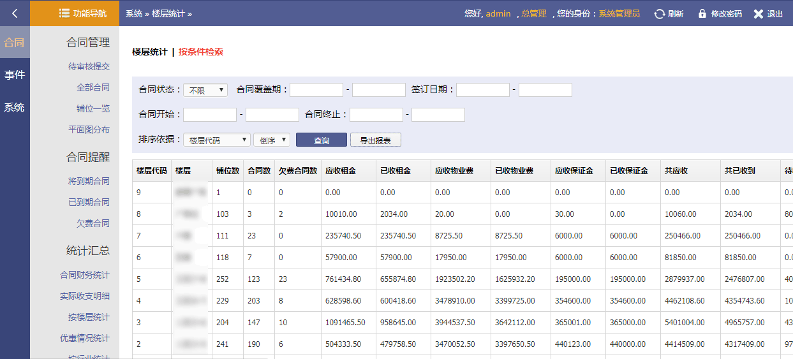Open 平面图分布 in the sidebar
Screen dimensions: 793x359
coord(89,129)
